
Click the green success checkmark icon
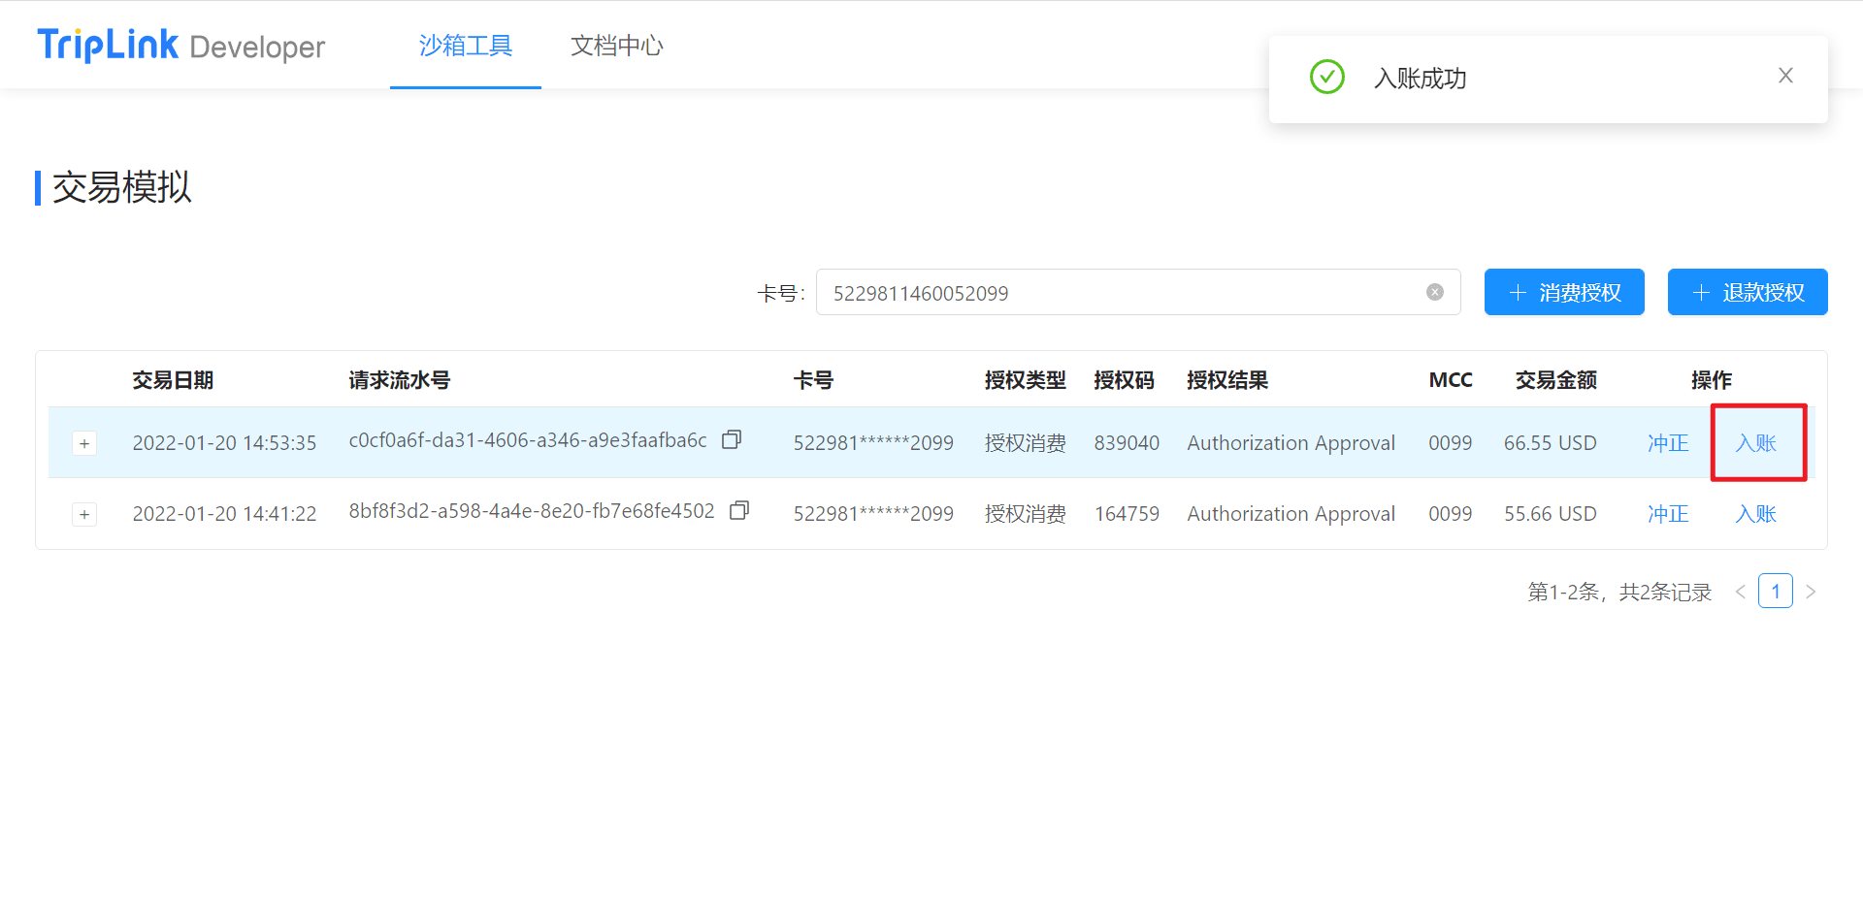[x=1326, y=78]
